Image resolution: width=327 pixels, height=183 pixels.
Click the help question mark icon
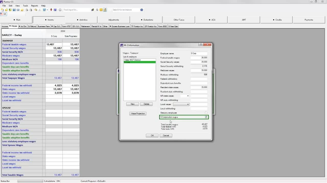click(x=142, y=10)
